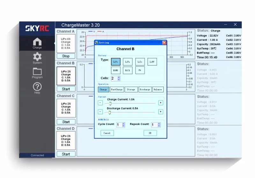Screen dimensions: 255x178
Task: Confirm settings with OK button
Action: coord(150,133)
